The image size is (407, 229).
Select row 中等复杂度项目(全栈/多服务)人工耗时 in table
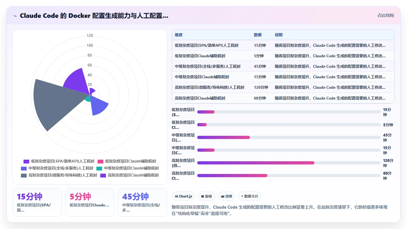pyautogui.click(x=283, y=66)
